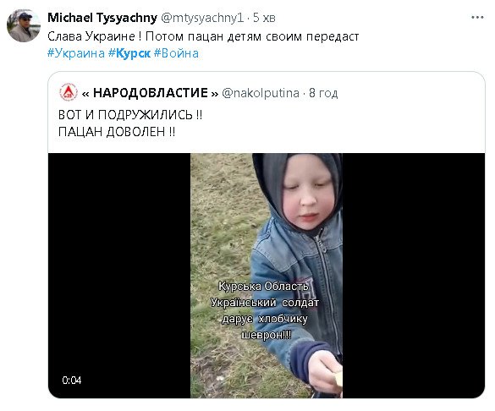
Task: Play the embedded video of the boy
Action: coord(267,276)
